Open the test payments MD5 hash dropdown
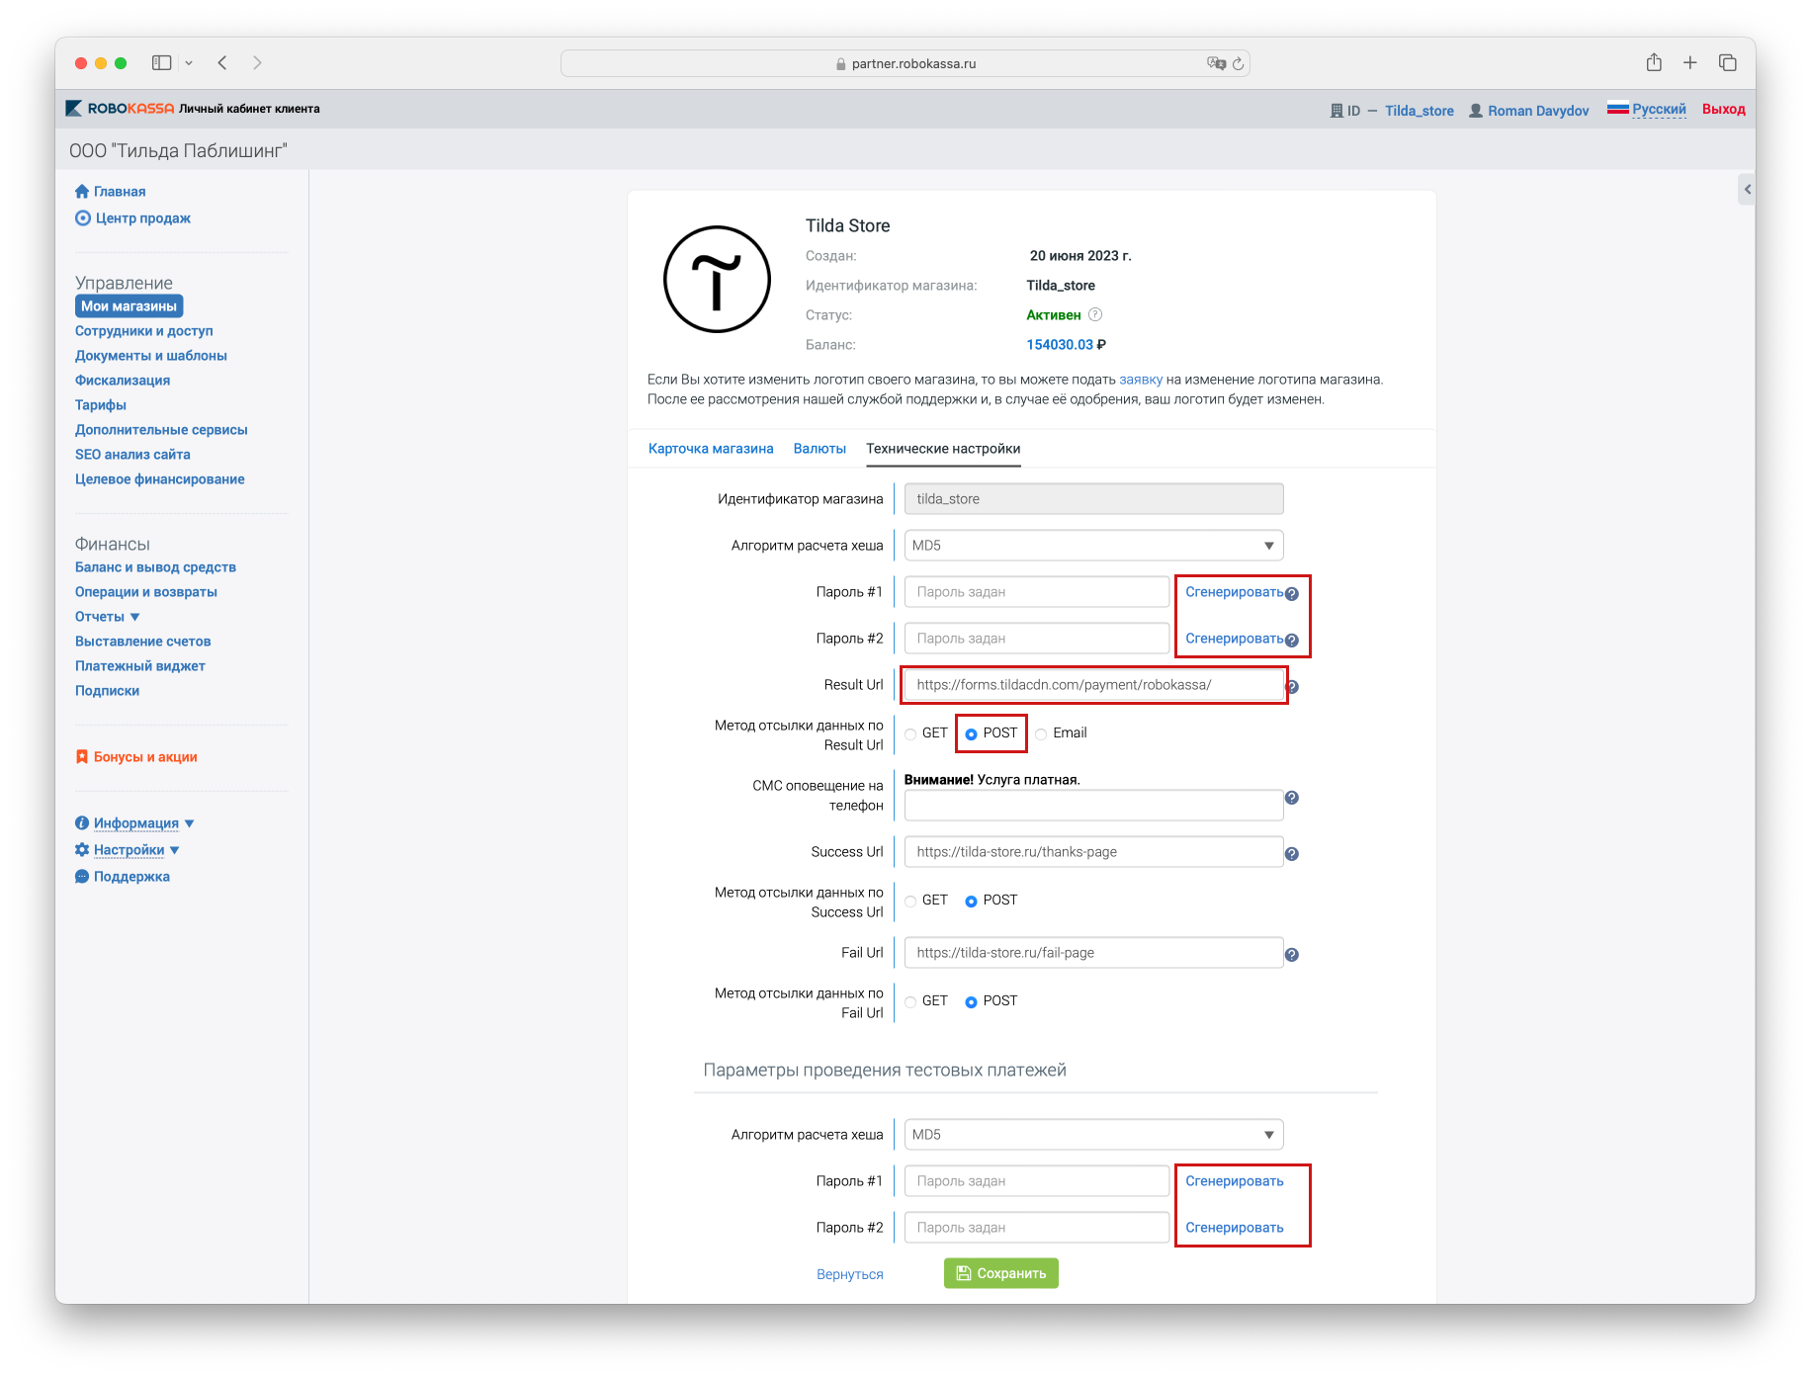 point(1093,1135)
